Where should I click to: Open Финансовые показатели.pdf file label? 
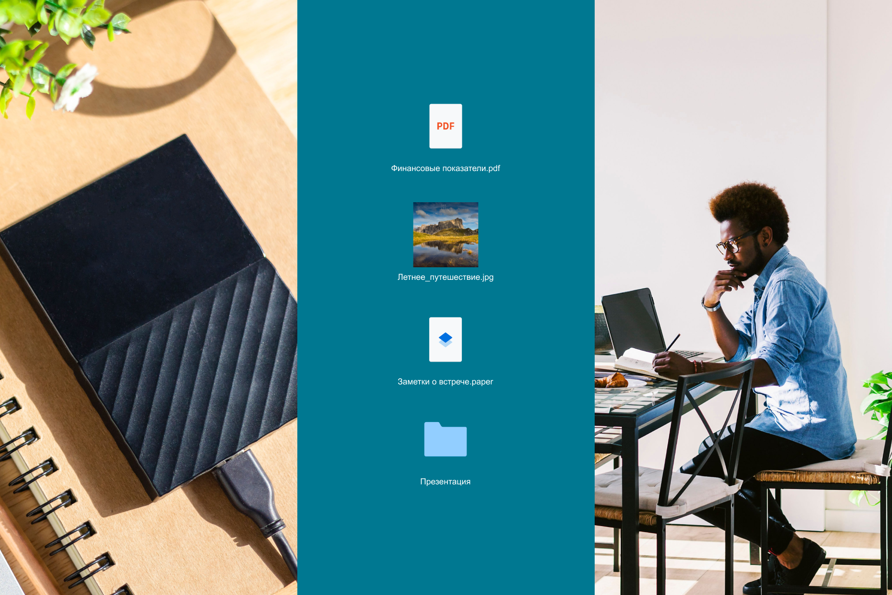pyautogui.click(x=446, y=168)
